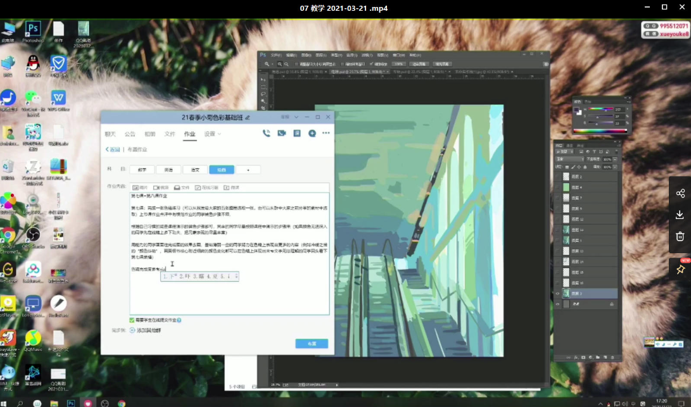Switch to the 公告 tab
Screen dimensions: 691x407
130,134
